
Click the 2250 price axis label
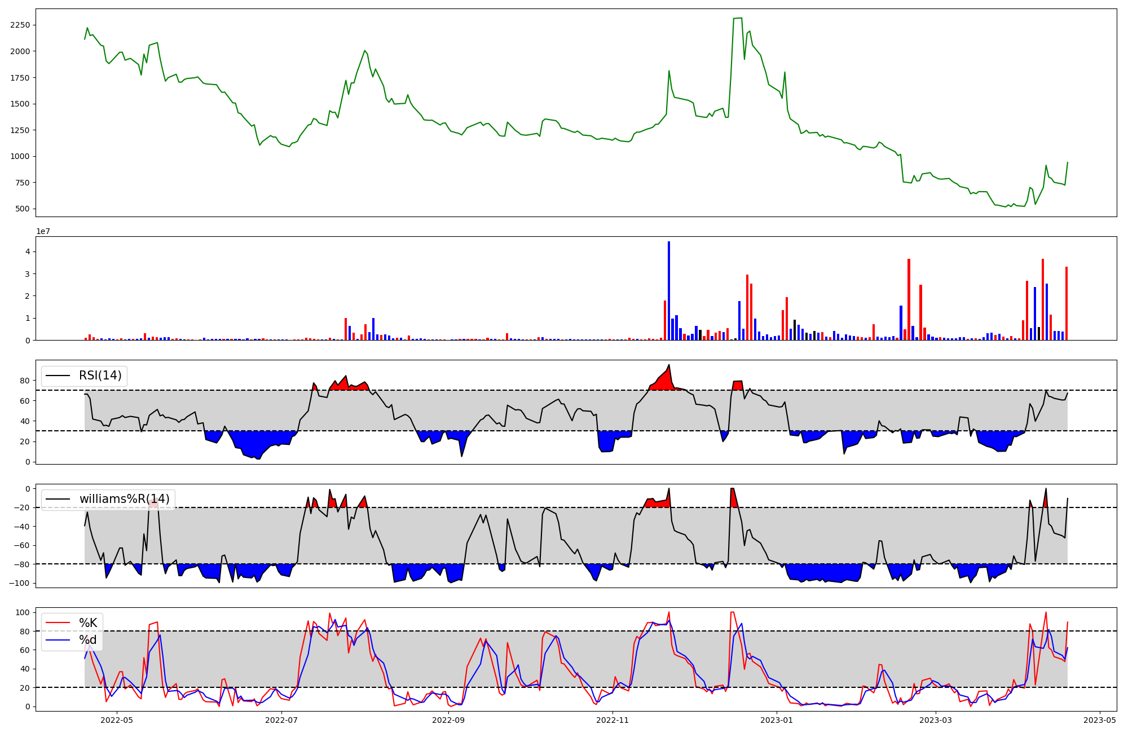(x=20, y=25)
